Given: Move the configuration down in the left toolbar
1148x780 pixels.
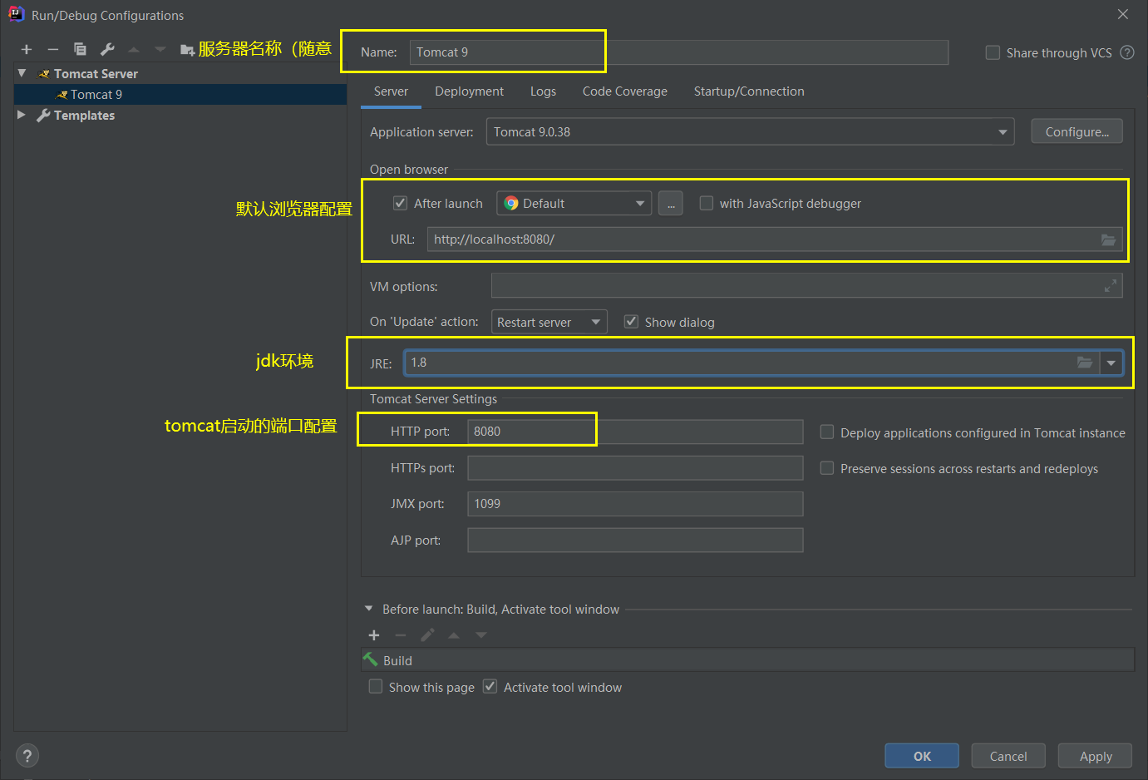Looking at the screenshot, I should tap(160, 50).
